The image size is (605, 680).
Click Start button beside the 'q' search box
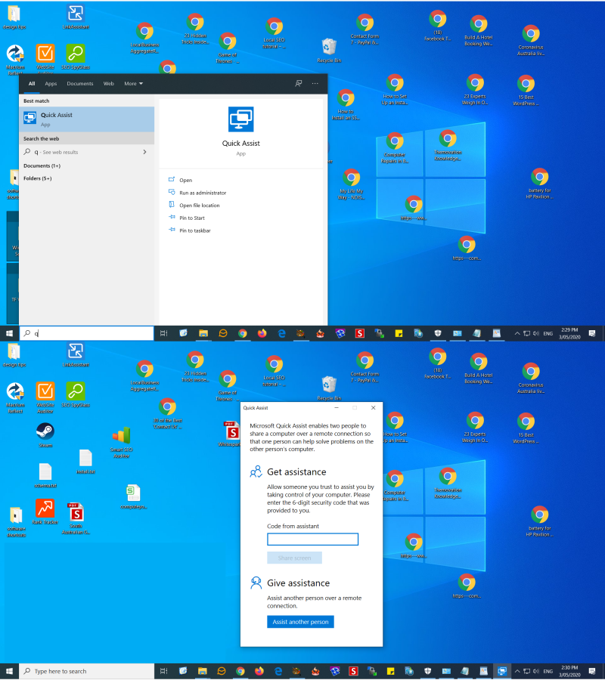pyautogui.click(x=9, y=333)
